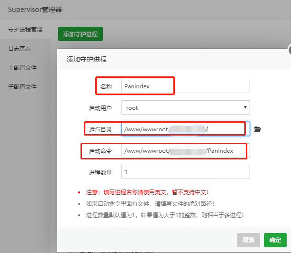Viewport: 291px width, 253px height.
Task: Click the 进程数量 label text
Action: (x=100, y=172)
